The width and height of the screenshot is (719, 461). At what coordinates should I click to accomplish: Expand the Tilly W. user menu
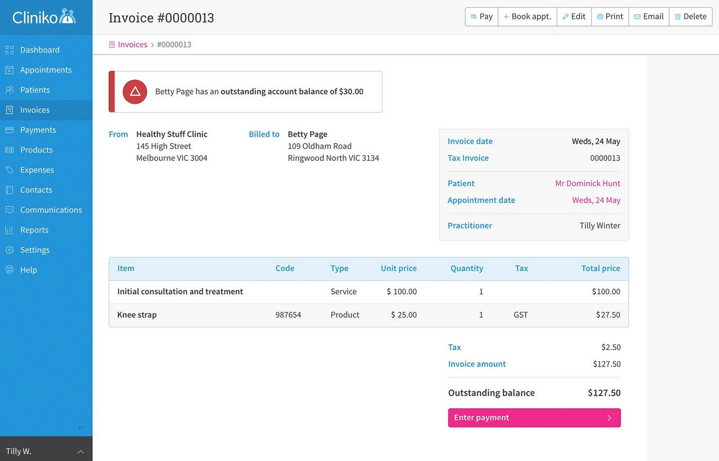click(x=46, y=450)
